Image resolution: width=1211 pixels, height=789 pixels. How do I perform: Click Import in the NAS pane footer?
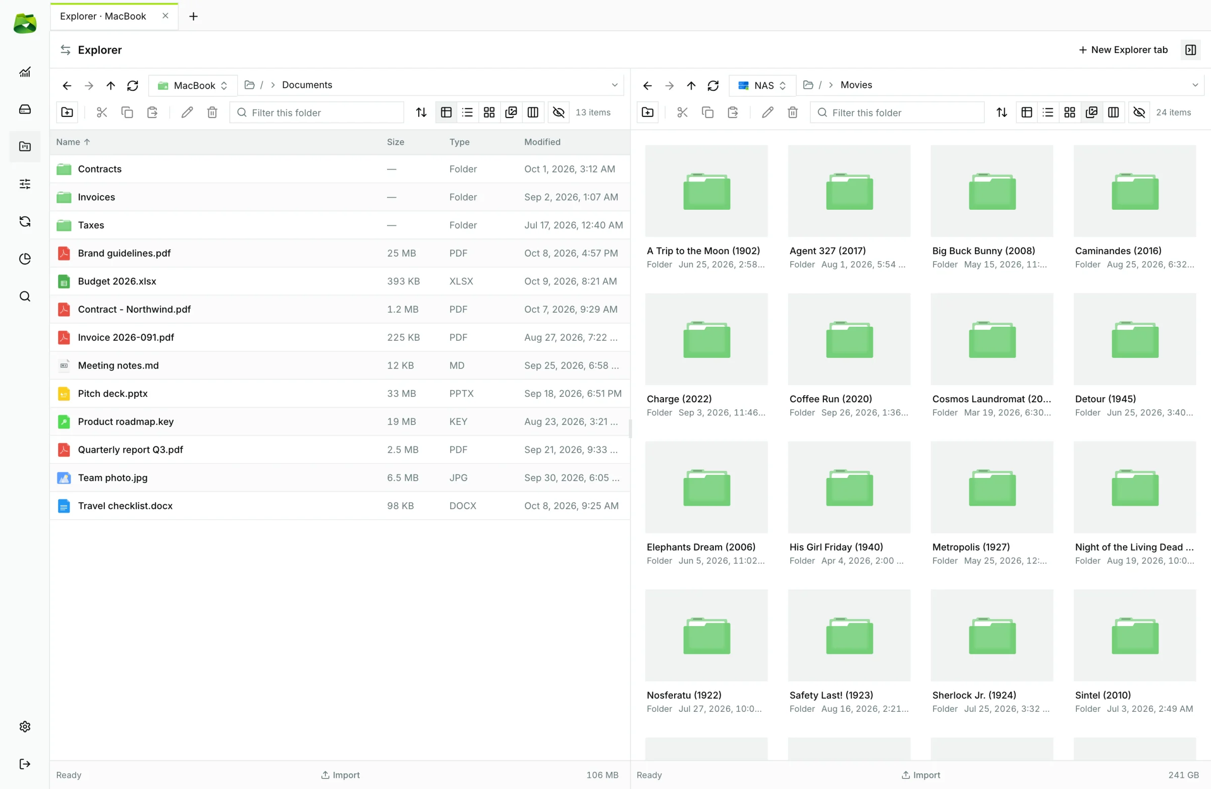pos(921,775)
